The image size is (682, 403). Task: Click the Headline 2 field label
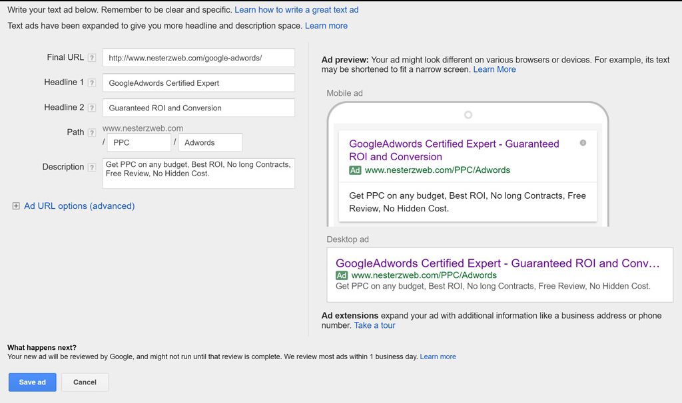[64, 107]
